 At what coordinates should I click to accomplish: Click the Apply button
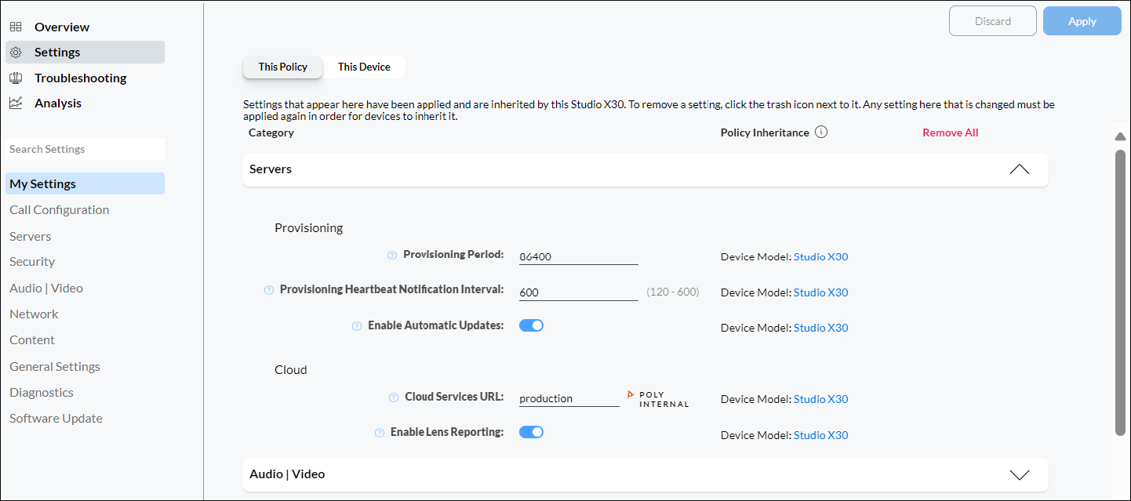(1082, 20)
